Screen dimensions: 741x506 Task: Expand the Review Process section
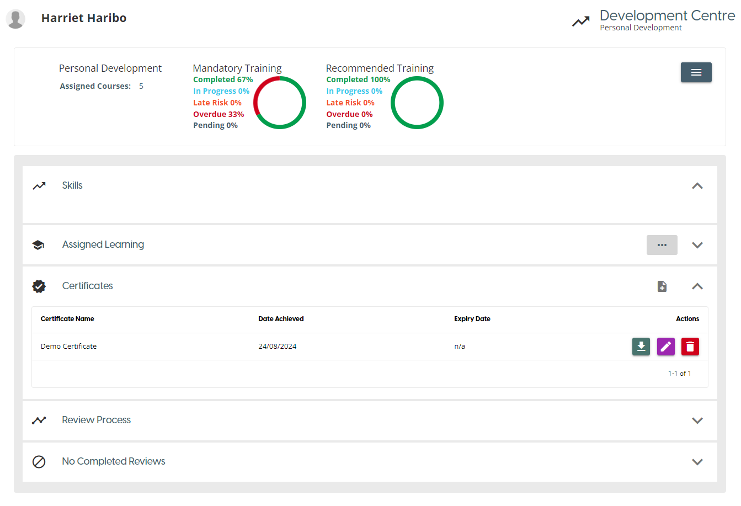pos(697,420)
